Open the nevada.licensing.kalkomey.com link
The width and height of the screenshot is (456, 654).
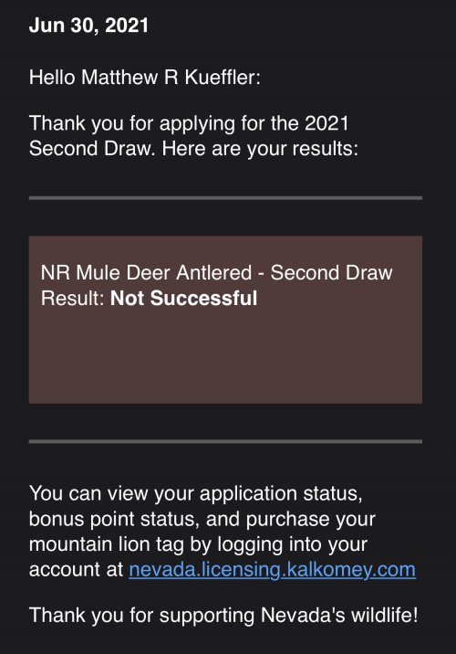tap(272, 570)
